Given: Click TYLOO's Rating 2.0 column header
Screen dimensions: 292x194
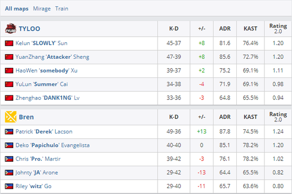Looking at the screenshot, I should point(278,29).
